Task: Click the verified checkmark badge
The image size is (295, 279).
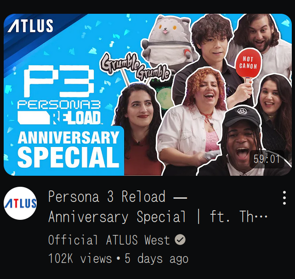Action: click(x=180, y=240)
